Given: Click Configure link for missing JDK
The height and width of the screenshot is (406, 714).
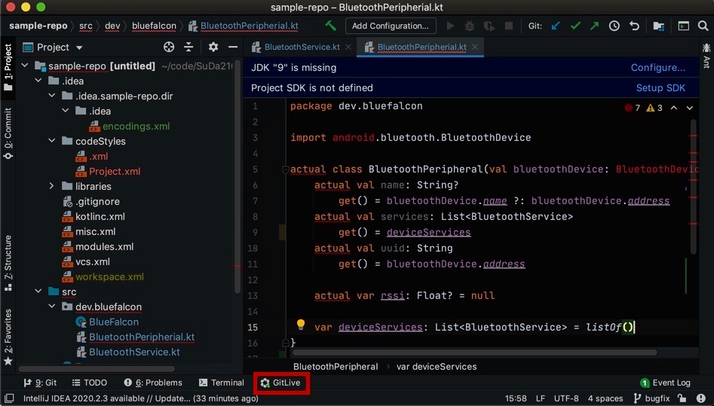Looking at the screenshot, I should coord(658,67).
